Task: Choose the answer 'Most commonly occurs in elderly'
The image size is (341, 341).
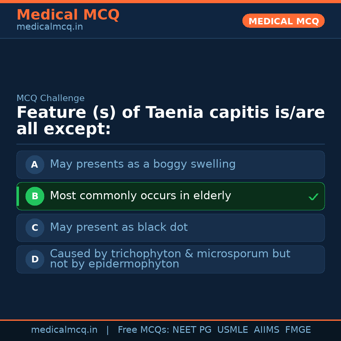Action: 141,196
